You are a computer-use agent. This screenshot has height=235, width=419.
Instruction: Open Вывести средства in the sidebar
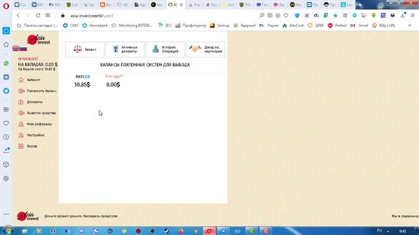tap(41, 113)
